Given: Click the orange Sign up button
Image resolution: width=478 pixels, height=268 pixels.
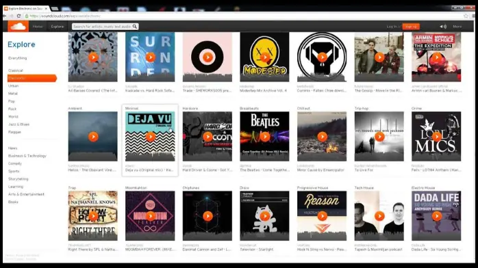Looking at the screenshot, I should coord(411,27).
